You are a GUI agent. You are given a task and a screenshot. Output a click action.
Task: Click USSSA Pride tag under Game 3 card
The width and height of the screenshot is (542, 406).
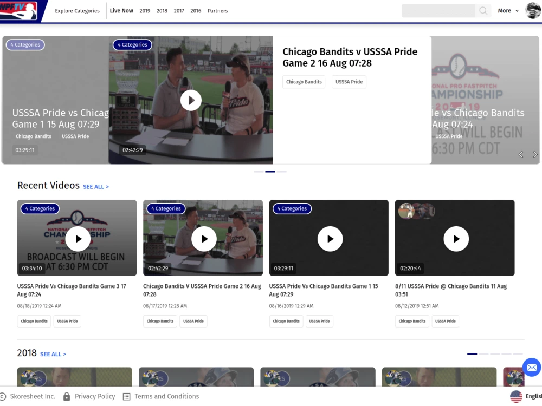tap(67, 321)
